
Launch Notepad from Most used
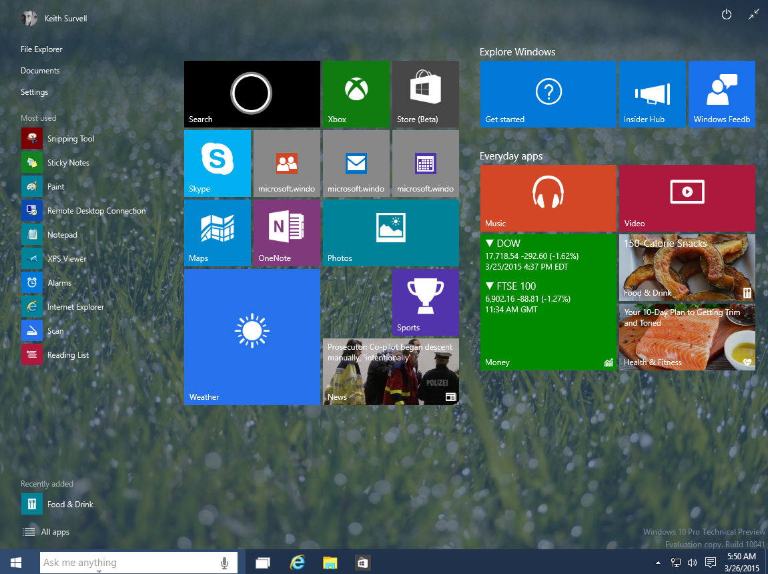tap(49, 234)
